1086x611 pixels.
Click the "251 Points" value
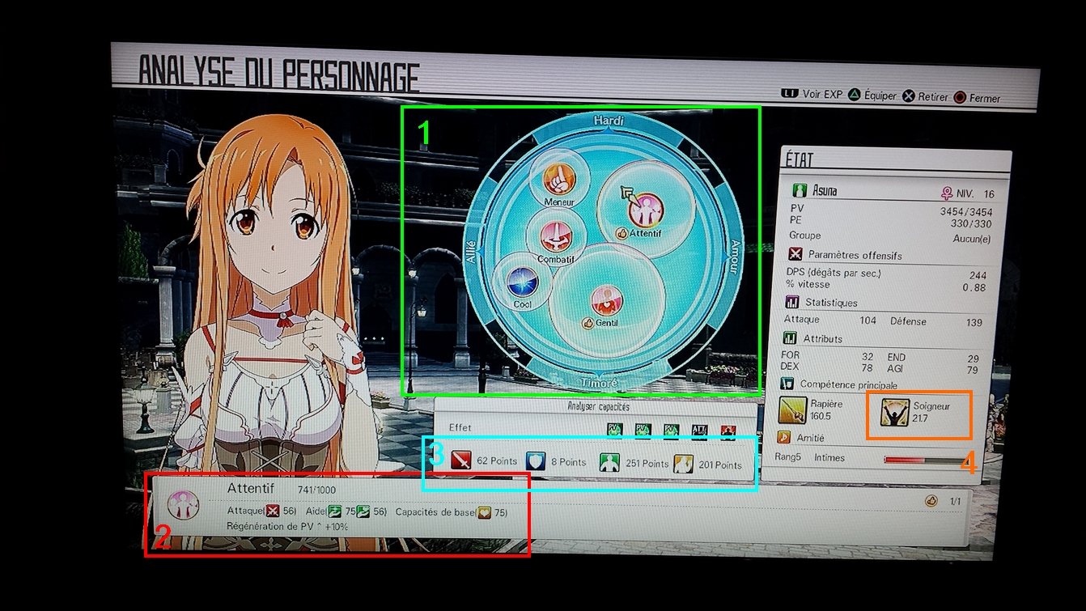coord(647,464)
